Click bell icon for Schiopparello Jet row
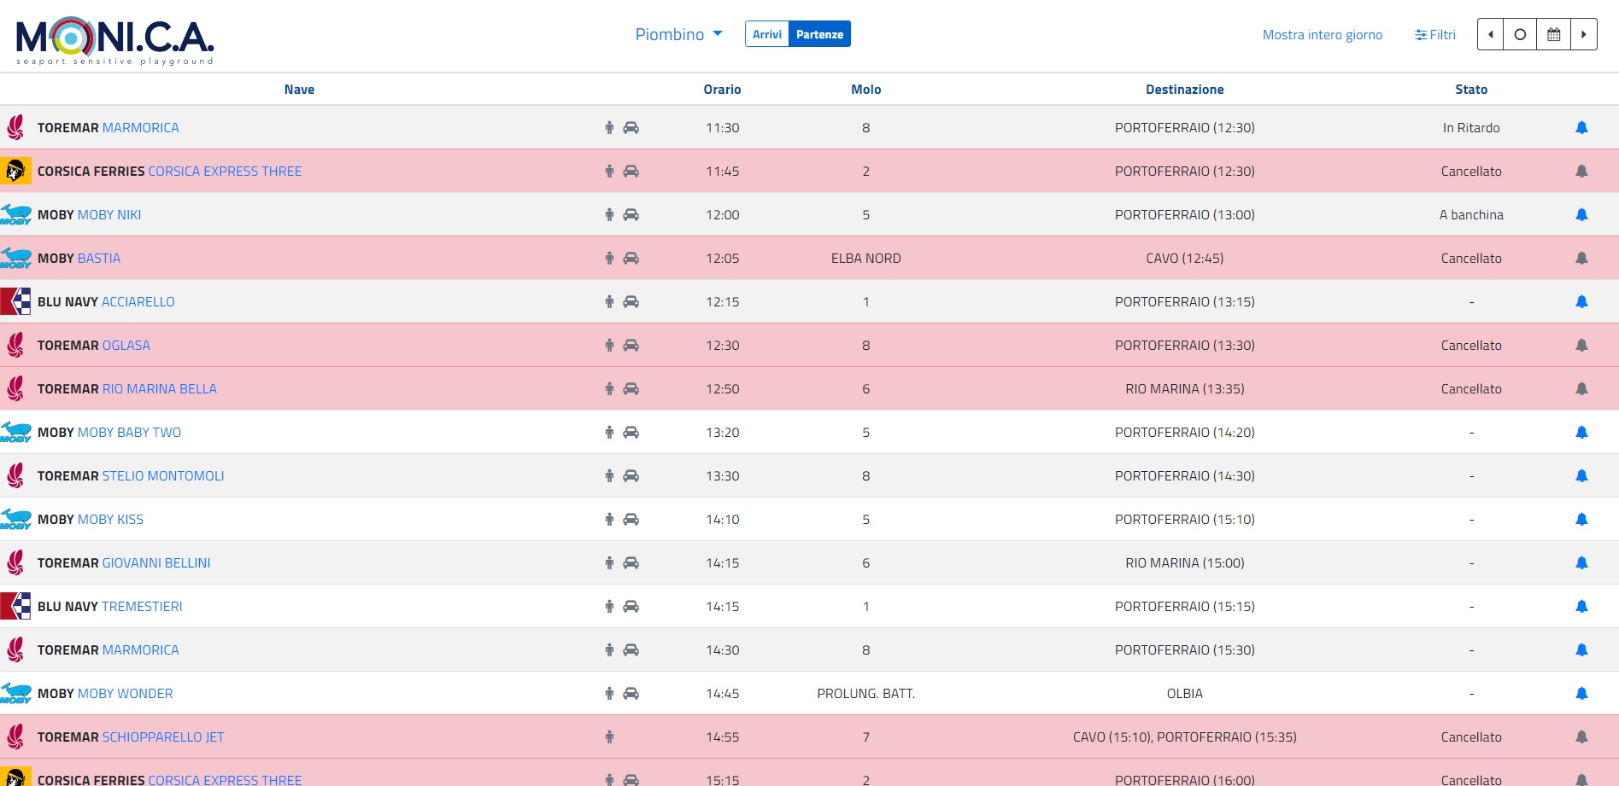The width and height of the screenshot is (1619, 786). coord(1581,737)
